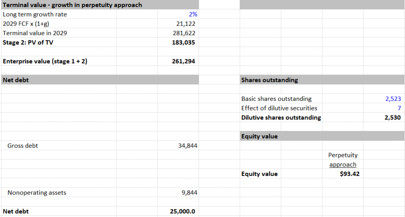Click the 'Dilutive shares outstanding' label
405x217 pixels.
(281, 118)
